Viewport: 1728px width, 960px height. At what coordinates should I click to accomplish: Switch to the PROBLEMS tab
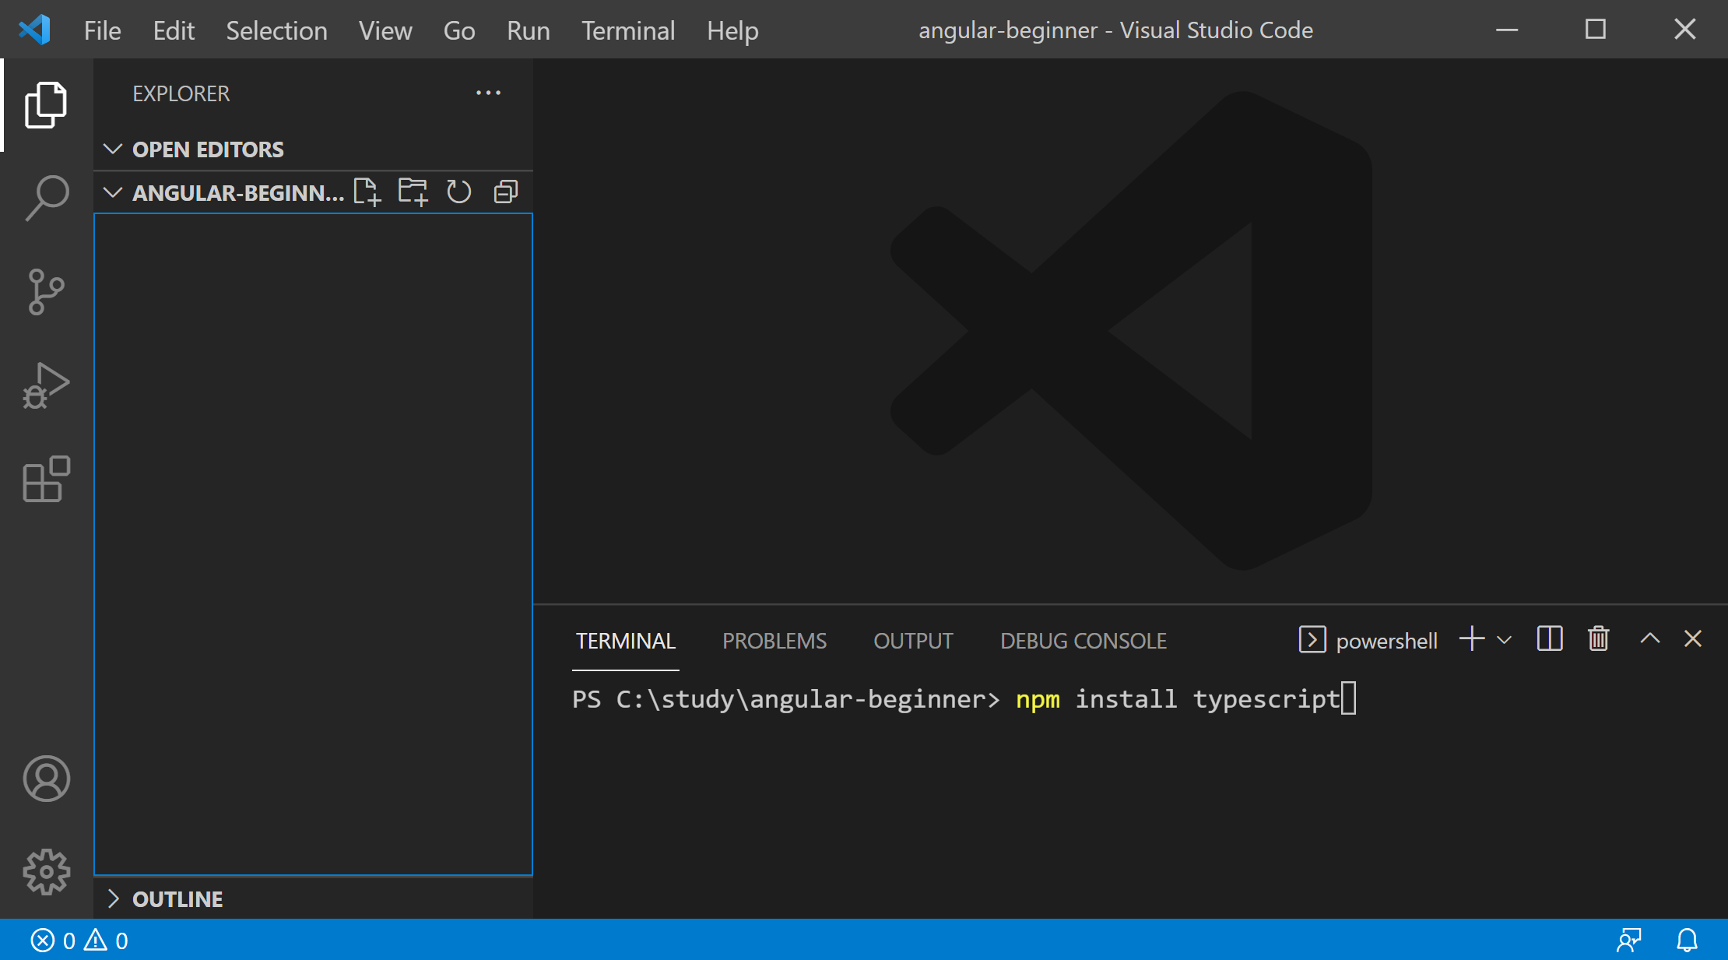(774, 641)
